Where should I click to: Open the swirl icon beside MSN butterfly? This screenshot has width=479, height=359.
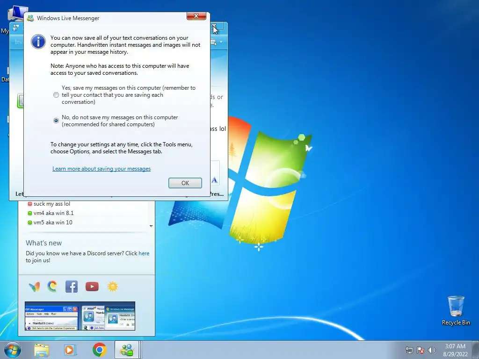[52, 287]
